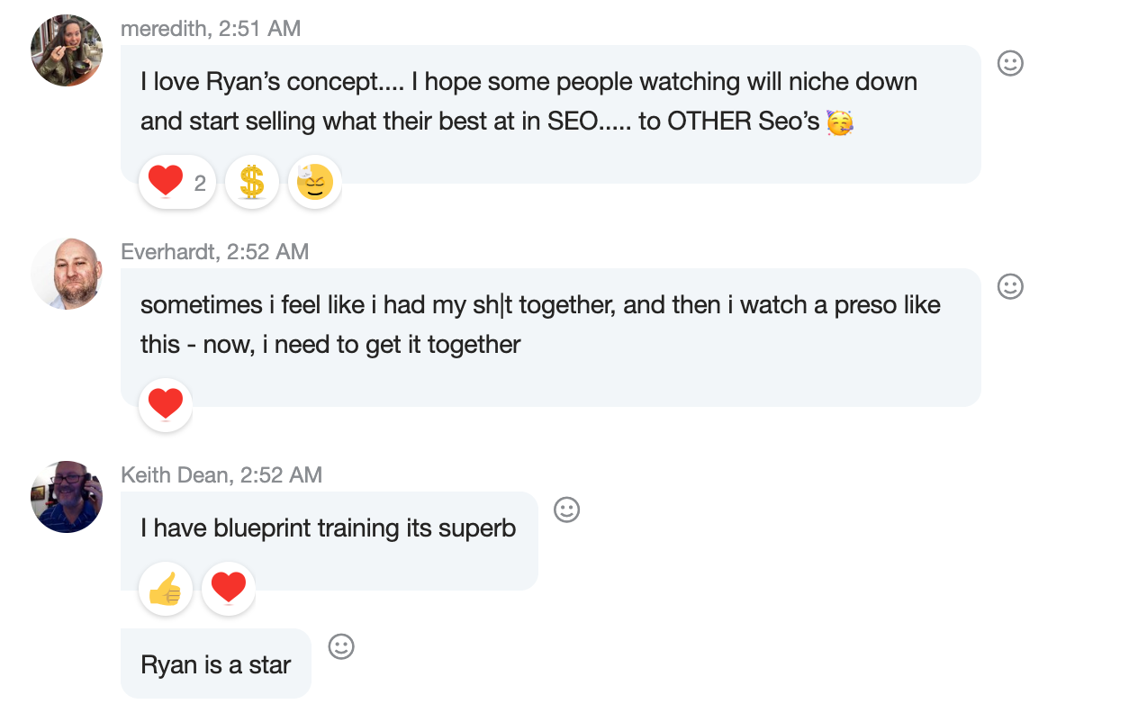Click the Everhardt sender name
Image resolution: width=1138 pixels, height=713 pixels.
[169, 252]
